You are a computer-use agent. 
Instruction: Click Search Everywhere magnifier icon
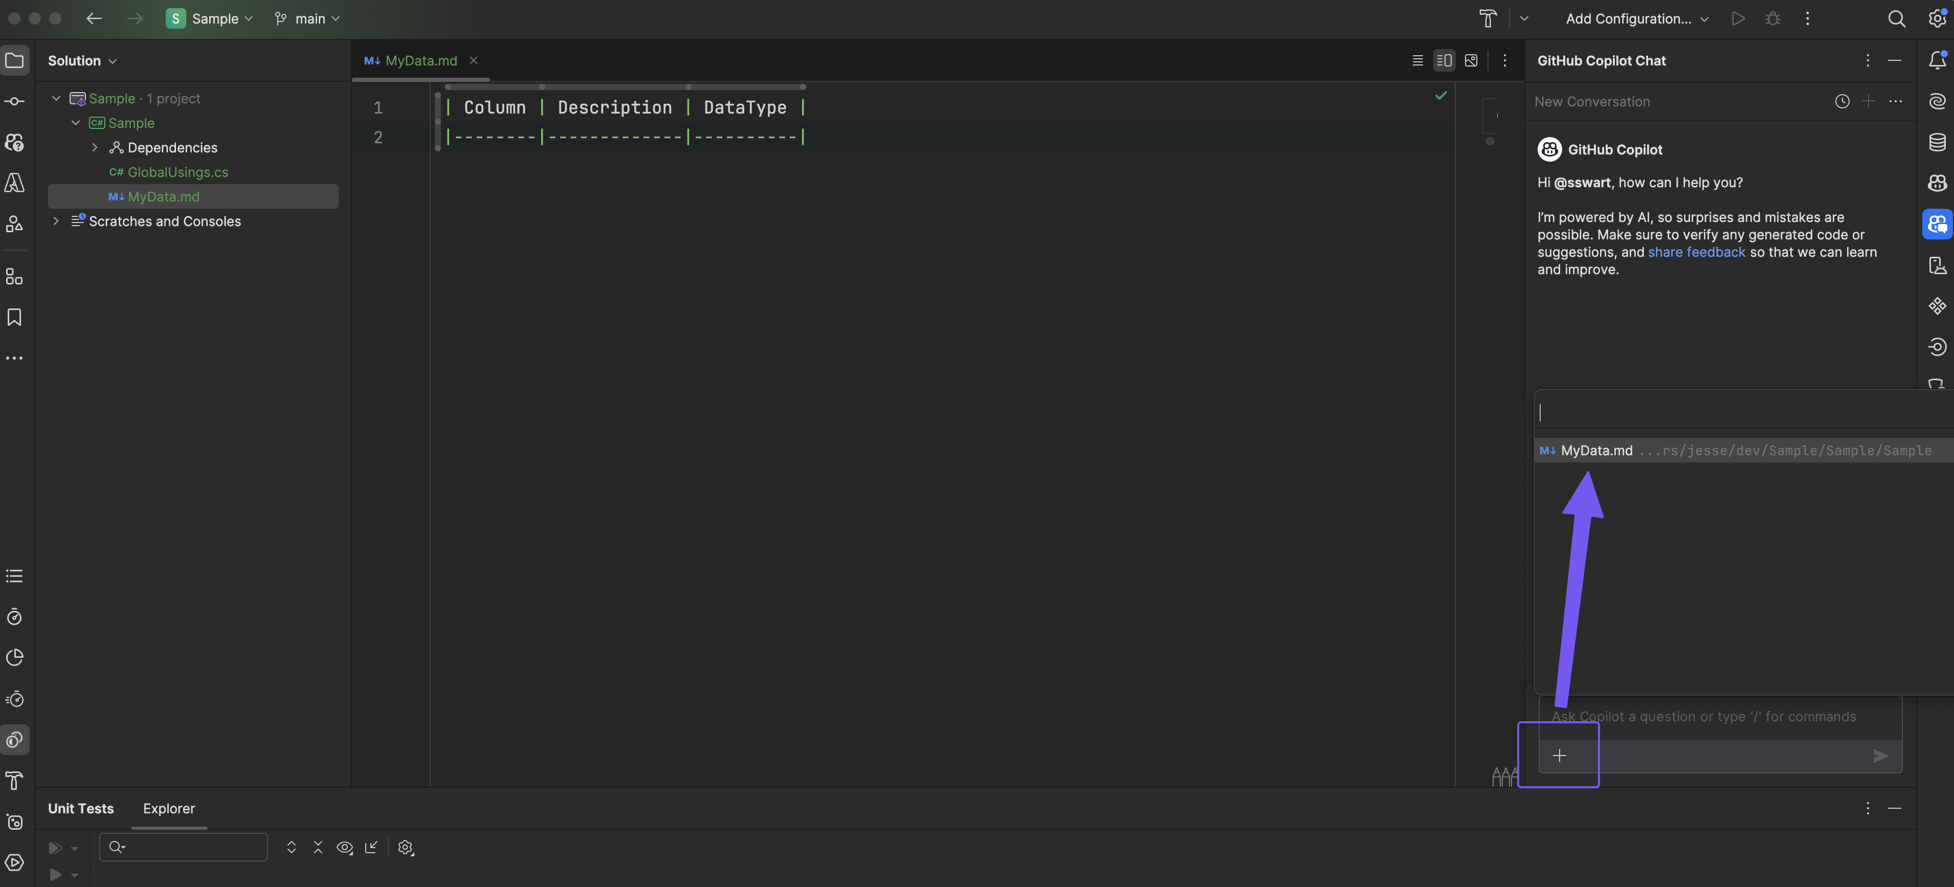(x=1896, y=19)
